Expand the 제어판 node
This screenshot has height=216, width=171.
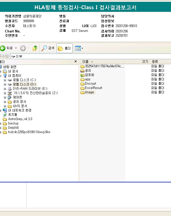[5, 97]
